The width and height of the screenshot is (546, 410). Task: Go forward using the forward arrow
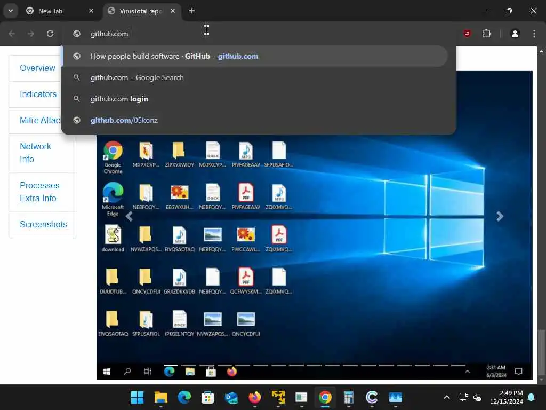[31, 34]
